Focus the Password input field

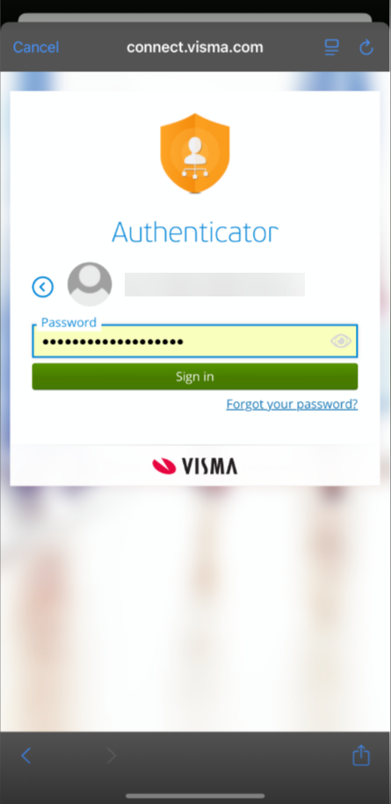tap(195, 341)
